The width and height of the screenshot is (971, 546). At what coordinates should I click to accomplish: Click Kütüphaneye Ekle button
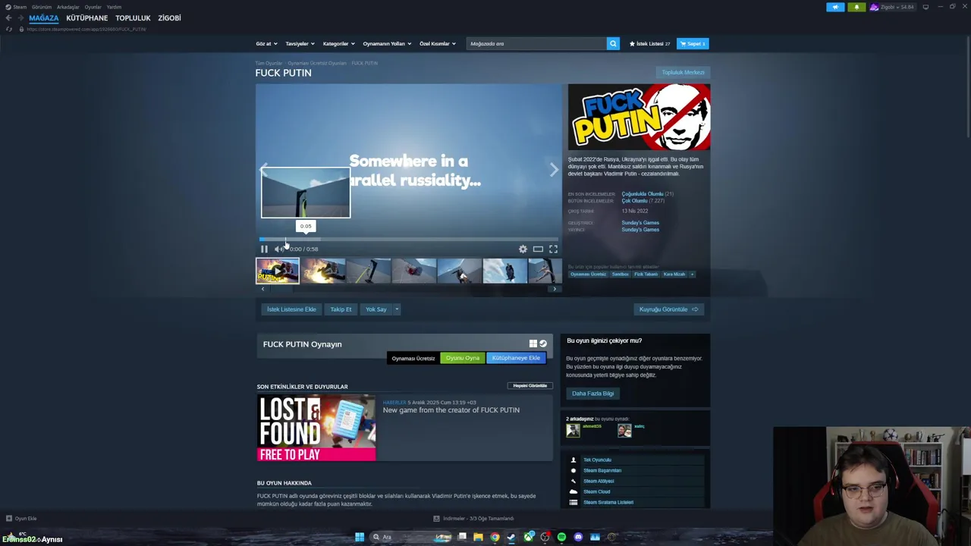tap(516, 358)
